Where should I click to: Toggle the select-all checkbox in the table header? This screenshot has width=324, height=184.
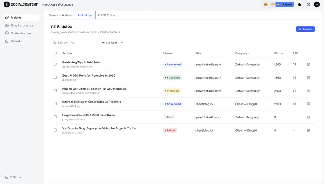click(55, 53)
